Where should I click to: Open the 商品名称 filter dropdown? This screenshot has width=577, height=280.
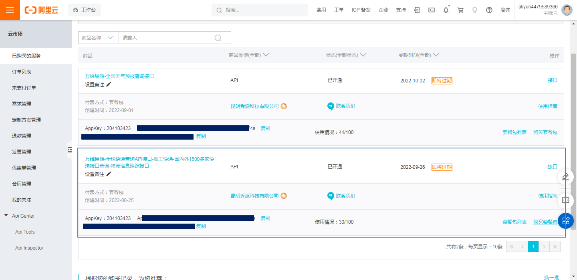(98, 38)
